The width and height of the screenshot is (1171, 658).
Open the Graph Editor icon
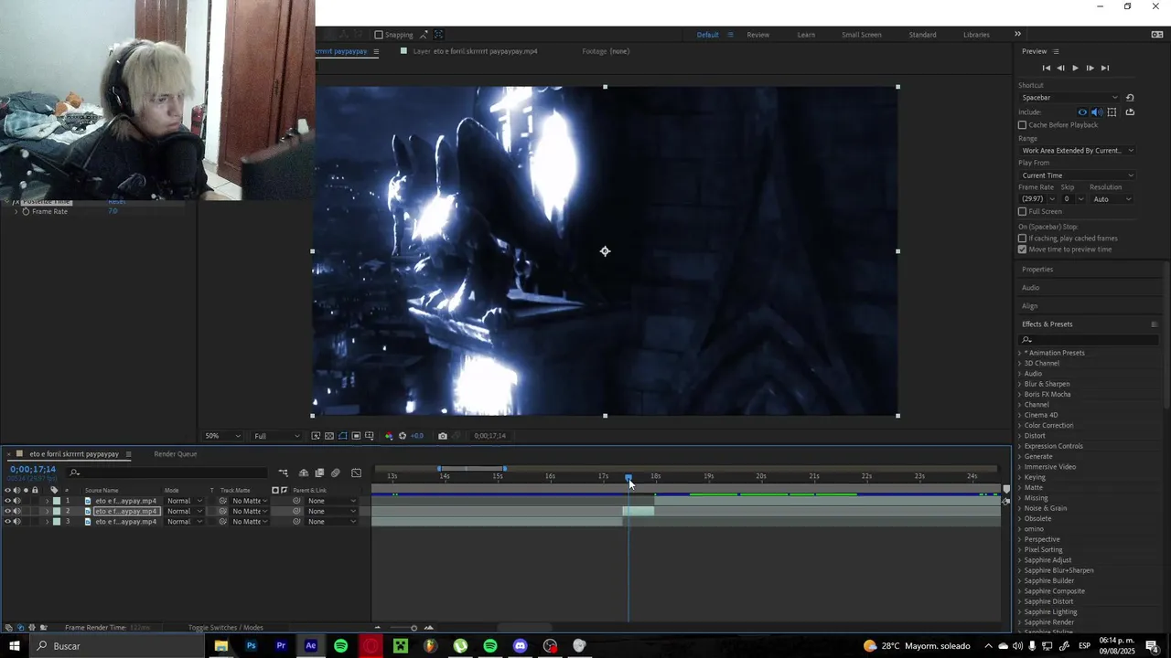pyautogui.click(x=357, y=473)
